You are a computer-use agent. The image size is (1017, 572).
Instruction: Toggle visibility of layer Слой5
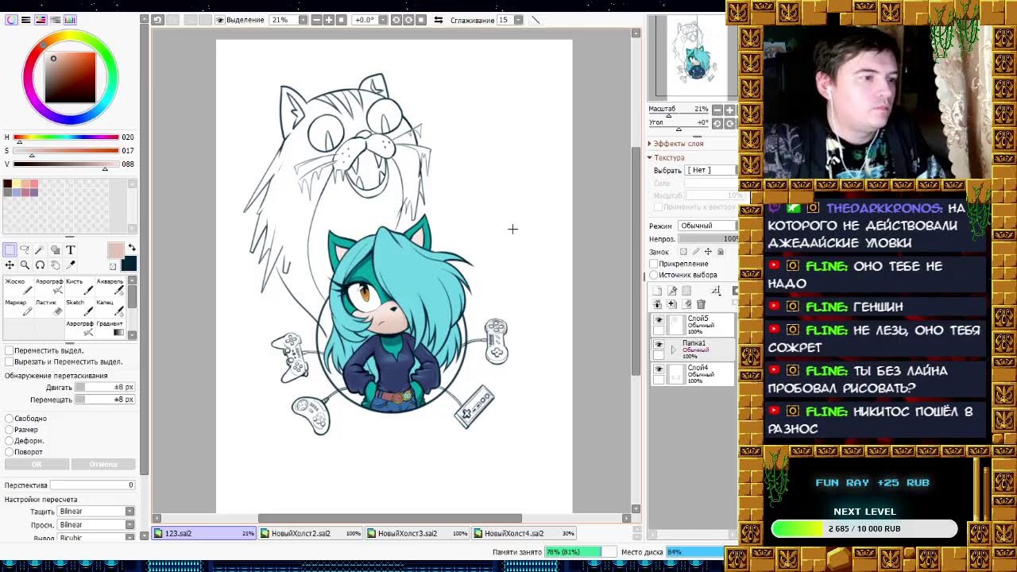[658, 319]
